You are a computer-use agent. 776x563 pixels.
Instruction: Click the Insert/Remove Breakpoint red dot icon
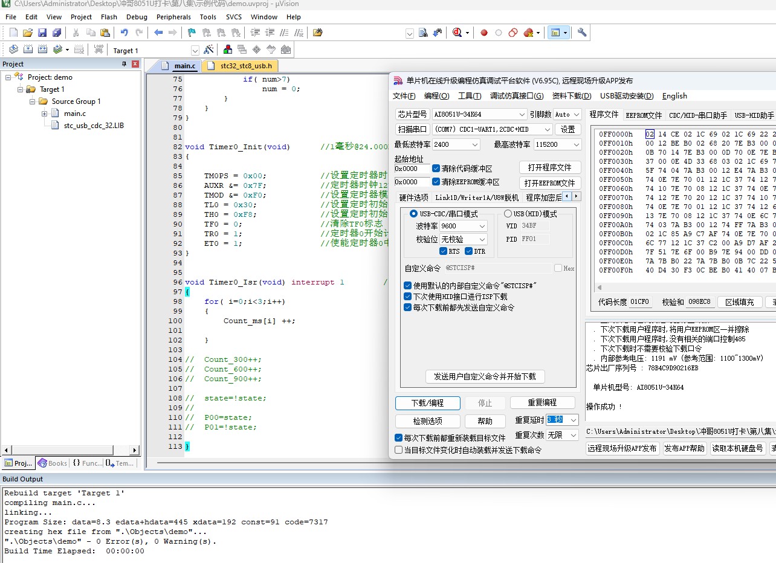(x=484, y=33)
